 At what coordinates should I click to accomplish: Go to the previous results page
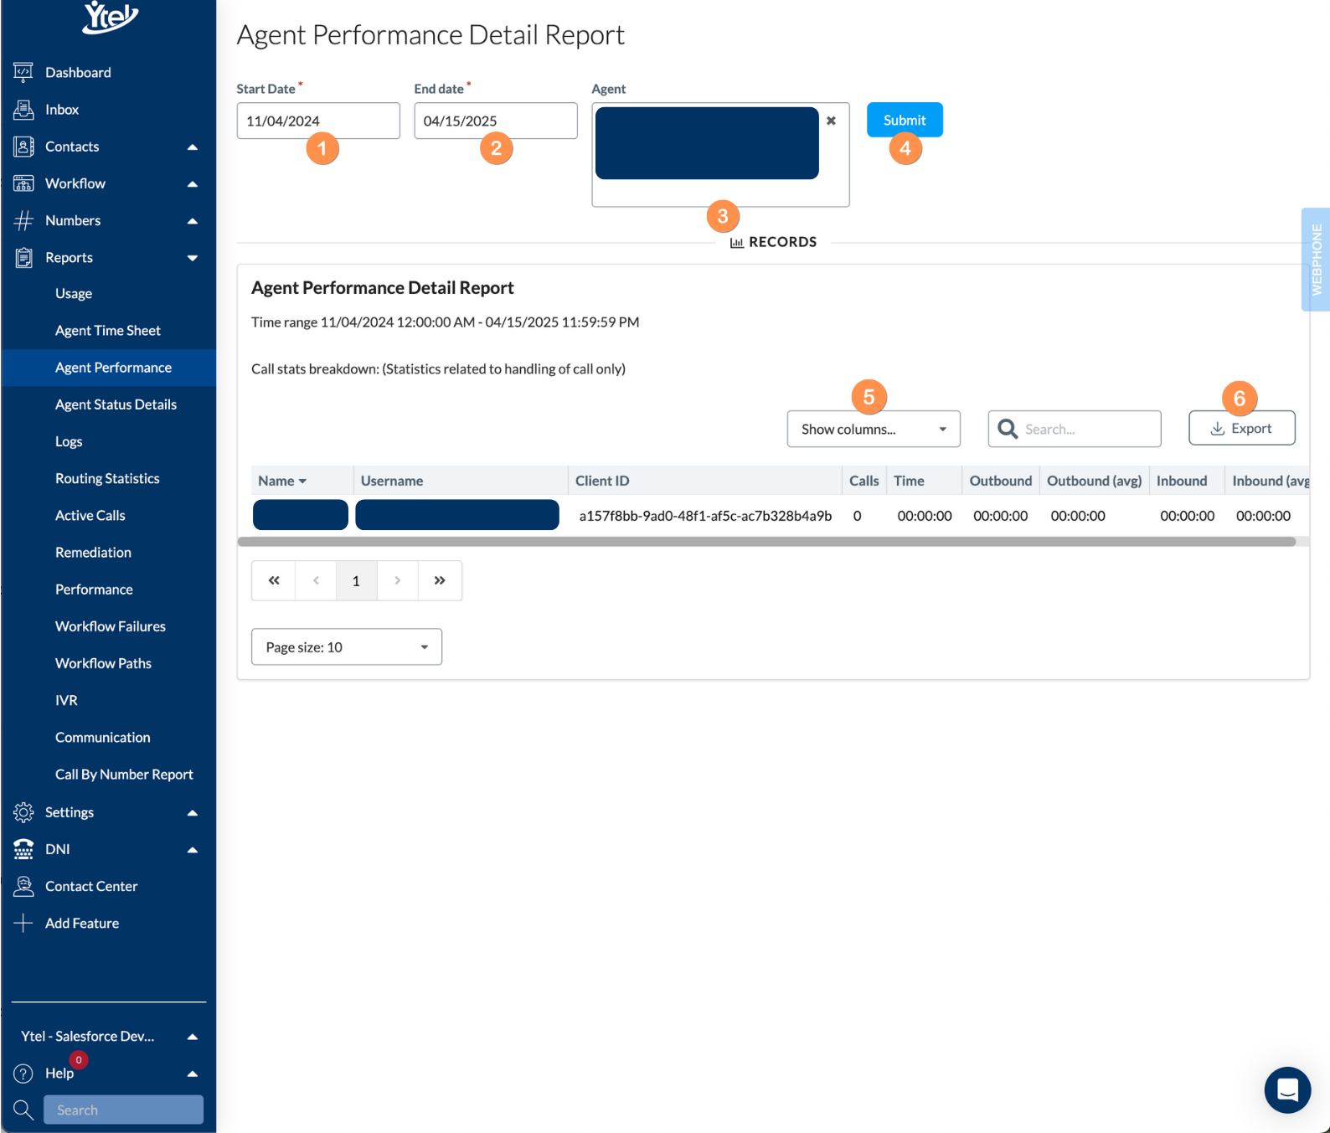pos(316,580)
